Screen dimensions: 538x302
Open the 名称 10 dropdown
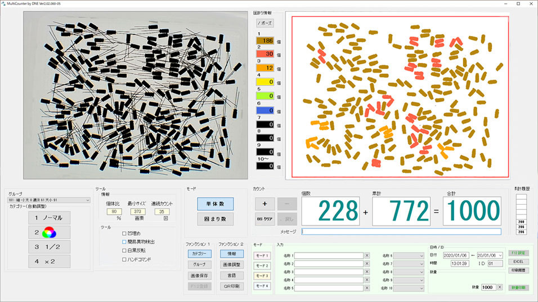[422, 289]
